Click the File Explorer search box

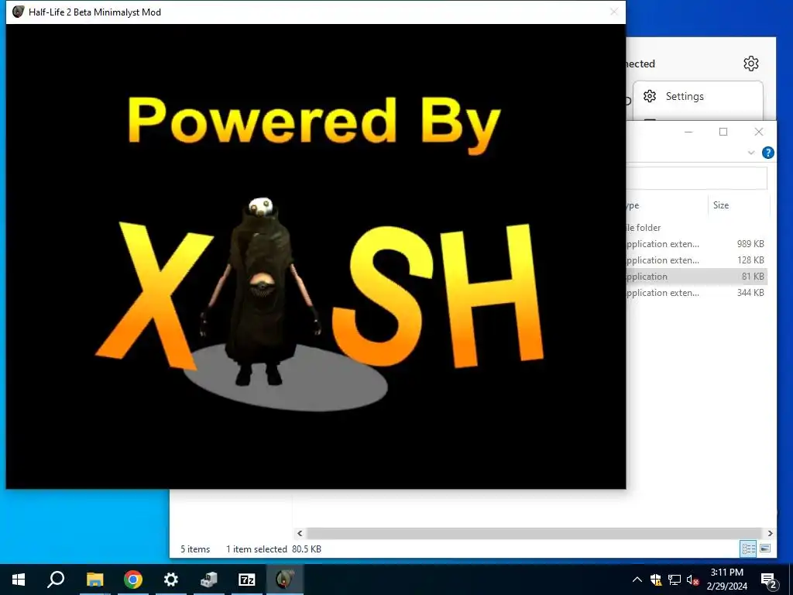697,178
